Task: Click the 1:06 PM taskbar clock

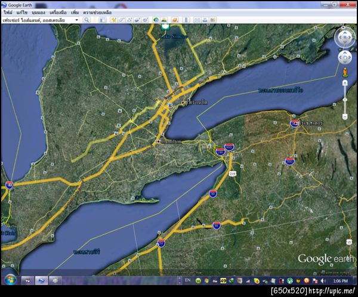Action: click(340, 281)
